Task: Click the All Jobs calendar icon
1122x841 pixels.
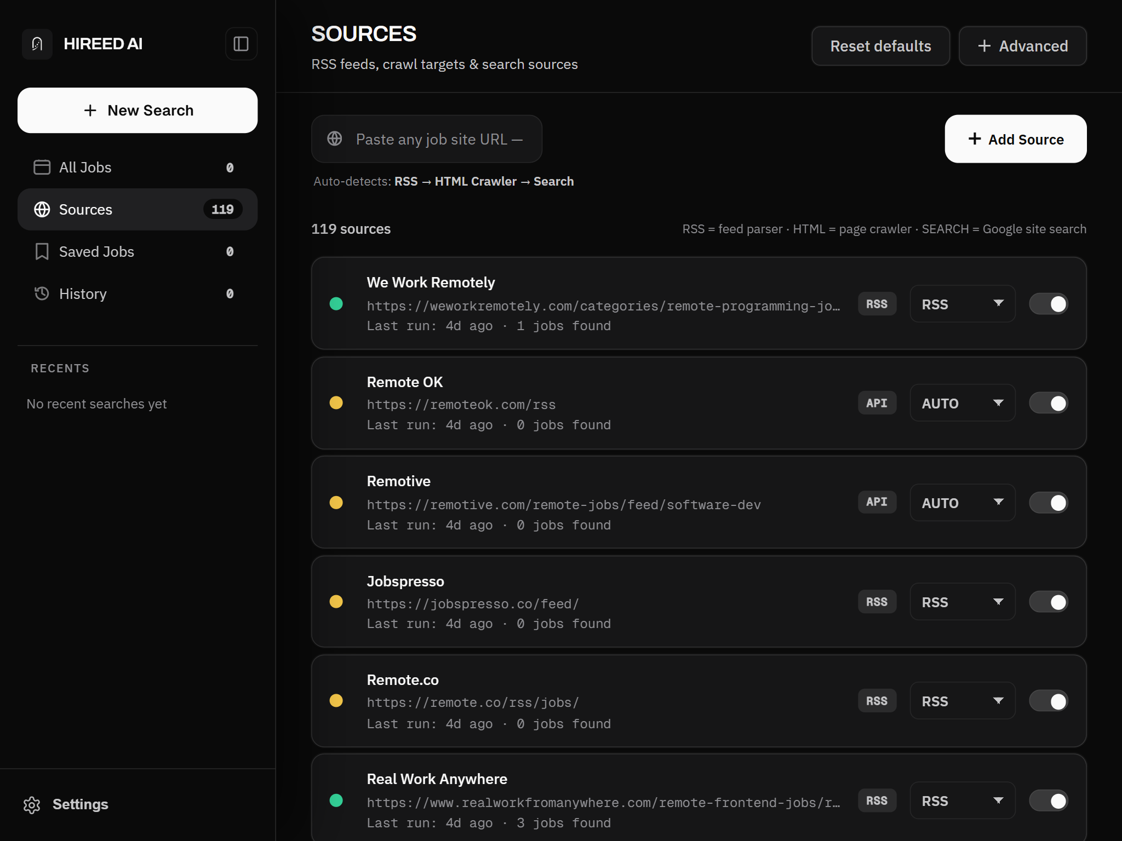Action: [x=42, y=167]
